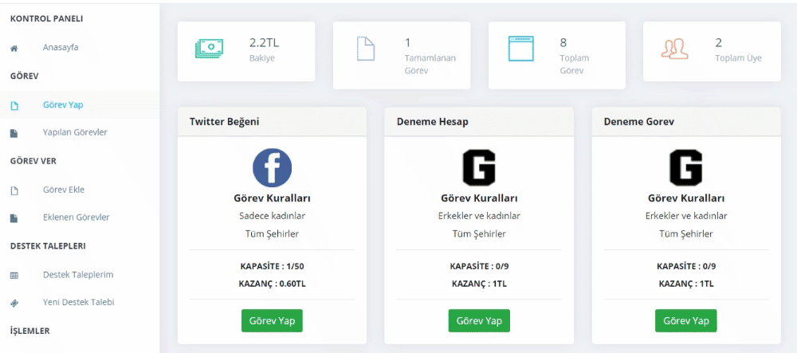The width and height of the screenshot is (797, 353).
Task: Click the page icon next to Görev Ekle
Action: [14, 191]
